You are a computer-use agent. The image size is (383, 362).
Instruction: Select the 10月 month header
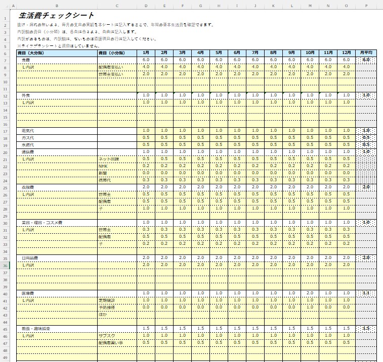pyautogui.click(x=310, y=53)
